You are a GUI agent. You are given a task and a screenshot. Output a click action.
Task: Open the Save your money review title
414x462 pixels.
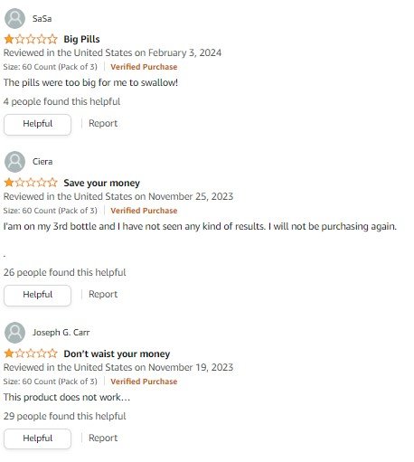[102, 183]
